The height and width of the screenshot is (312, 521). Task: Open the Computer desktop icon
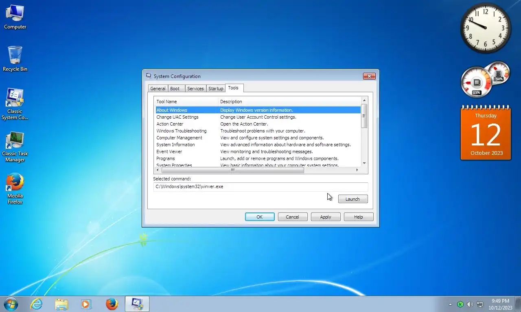tap(15, 17)
